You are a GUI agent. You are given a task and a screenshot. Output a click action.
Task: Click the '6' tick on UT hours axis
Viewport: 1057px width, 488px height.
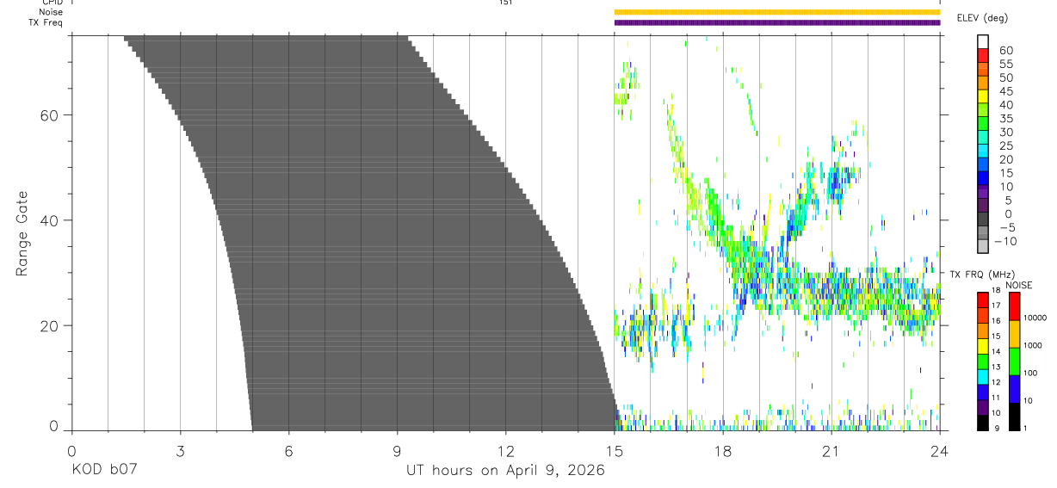[x=288, y=451]
